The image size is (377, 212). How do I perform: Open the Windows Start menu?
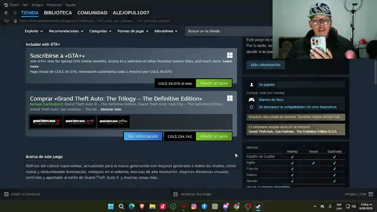click(111, 206)
